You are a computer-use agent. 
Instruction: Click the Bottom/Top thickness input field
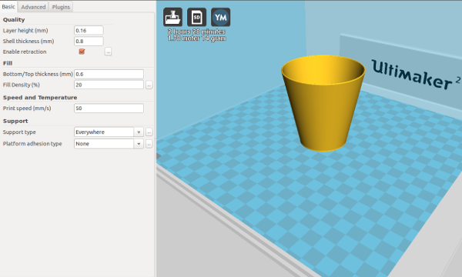click(x=109, y=74)
